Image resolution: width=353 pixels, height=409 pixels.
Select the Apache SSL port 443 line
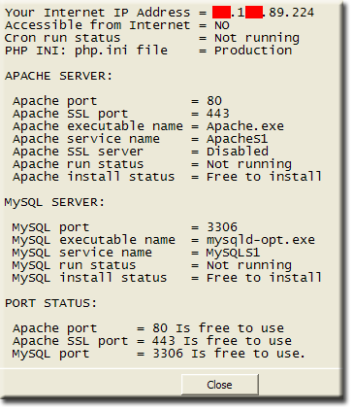[x=121, y=114]
